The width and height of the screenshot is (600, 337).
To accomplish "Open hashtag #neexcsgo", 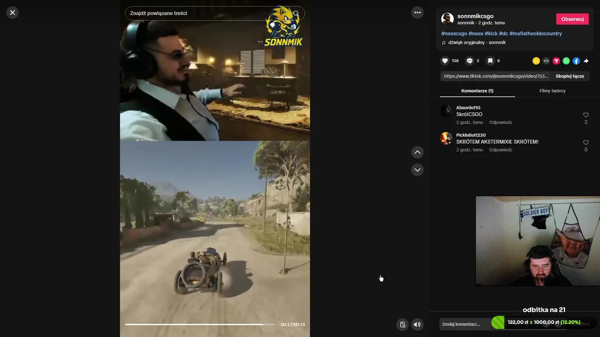I will pyautogui.click(x=454, y=34).
